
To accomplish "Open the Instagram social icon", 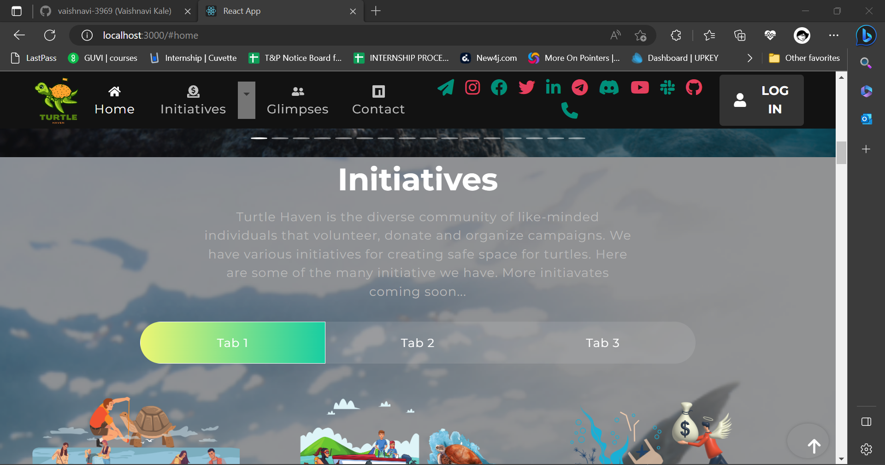I will [472, 87].
